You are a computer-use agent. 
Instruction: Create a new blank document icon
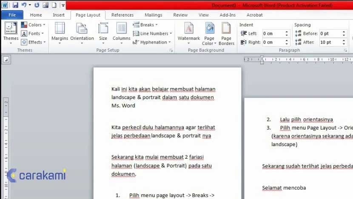[x=54, y=5]
